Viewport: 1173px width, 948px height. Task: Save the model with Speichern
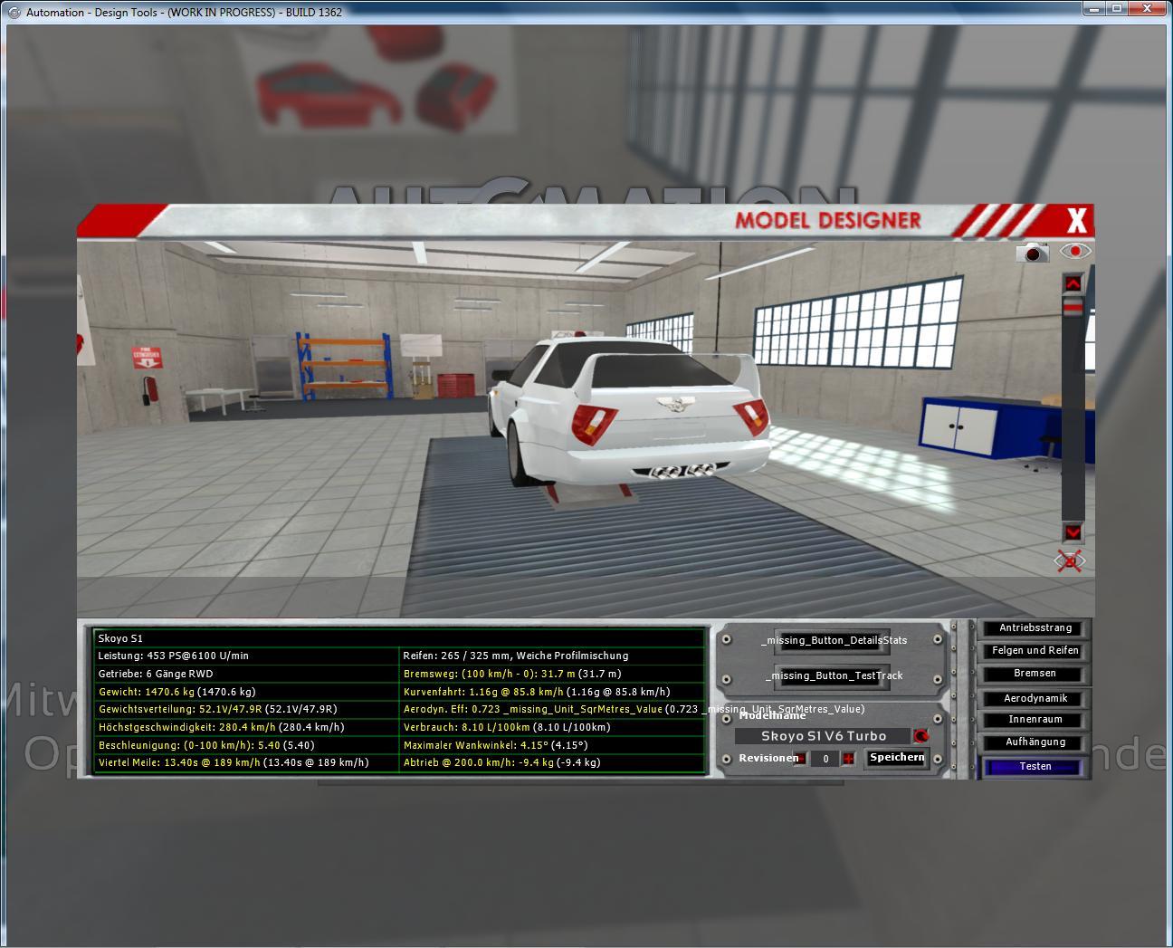pos(897,758)
